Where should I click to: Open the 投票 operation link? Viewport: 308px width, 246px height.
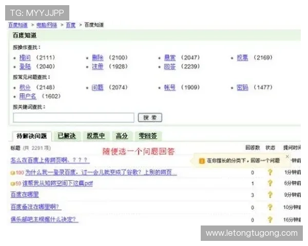point(242,57)
